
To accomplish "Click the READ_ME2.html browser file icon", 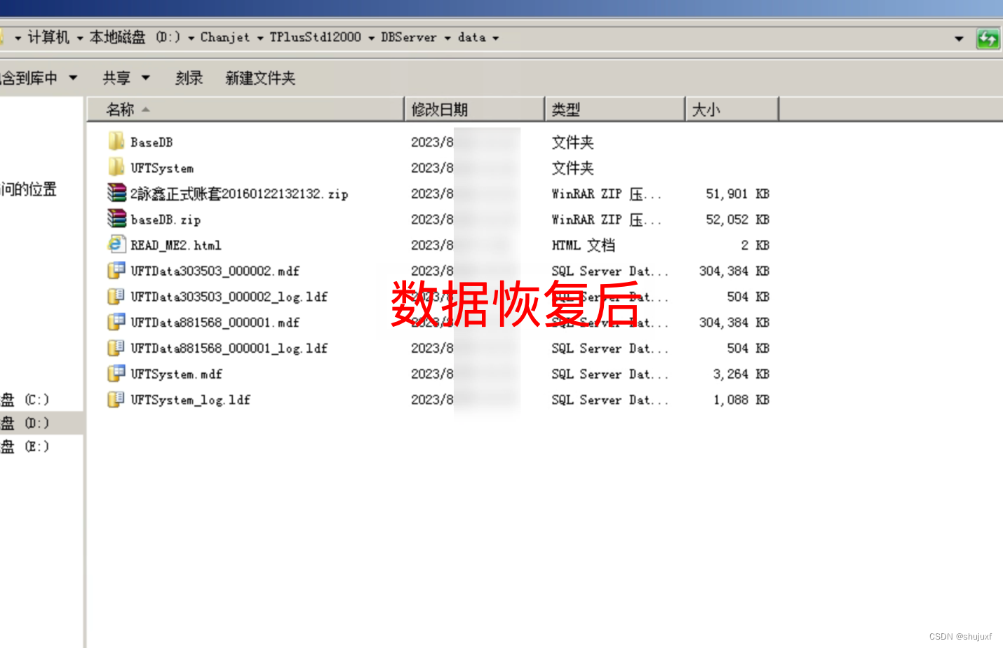I will pyautogui.click(x=116, y=245).
